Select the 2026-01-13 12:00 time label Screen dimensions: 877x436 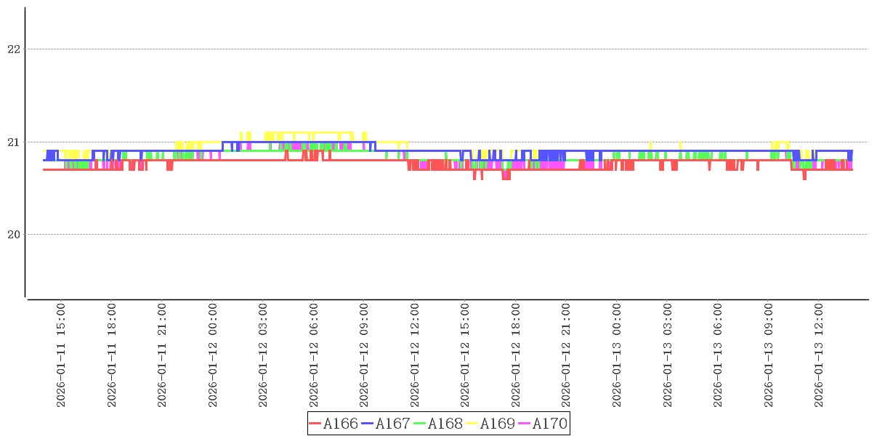819,355
